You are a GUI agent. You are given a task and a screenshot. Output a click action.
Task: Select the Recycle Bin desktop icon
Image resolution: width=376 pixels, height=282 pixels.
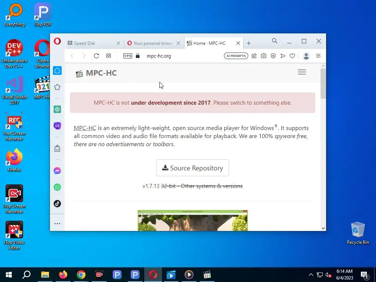point(358,233)
